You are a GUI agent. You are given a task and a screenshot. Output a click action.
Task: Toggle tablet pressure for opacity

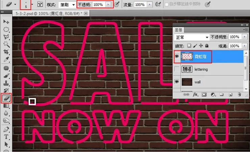pos(117,4)
